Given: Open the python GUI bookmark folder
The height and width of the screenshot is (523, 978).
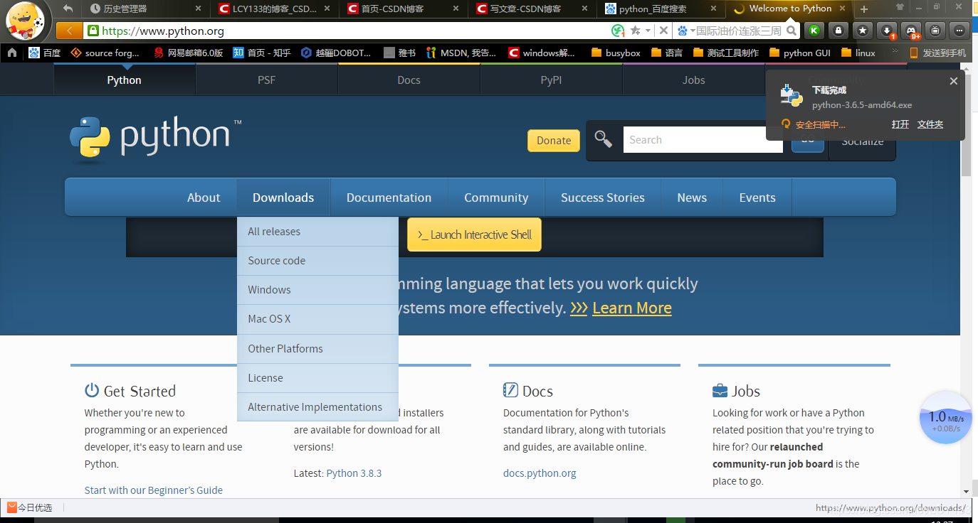Looking at the screenshot, I should click(799, 53).
